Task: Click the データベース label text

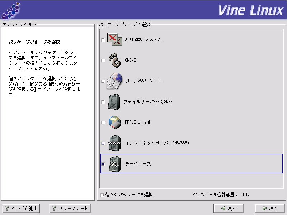Action: (x=138, y=164)
